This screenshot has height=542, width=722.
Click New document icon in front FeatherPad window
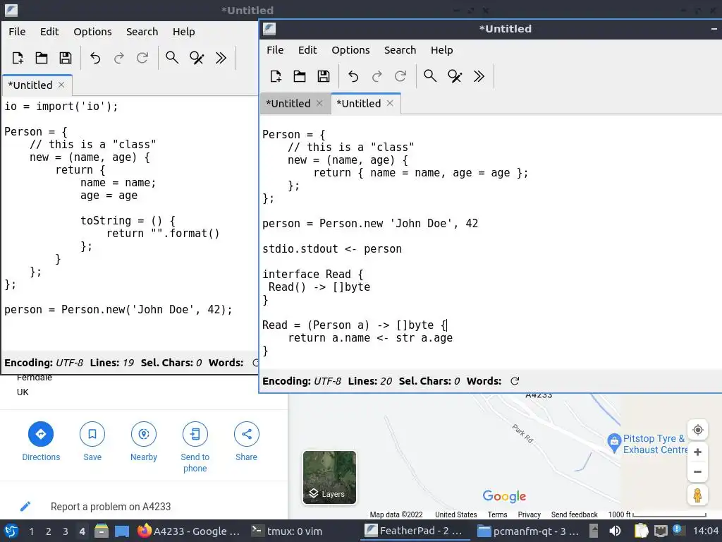(276, 76)
